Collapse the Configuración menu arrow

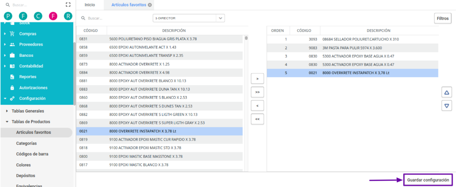point(5,99)
